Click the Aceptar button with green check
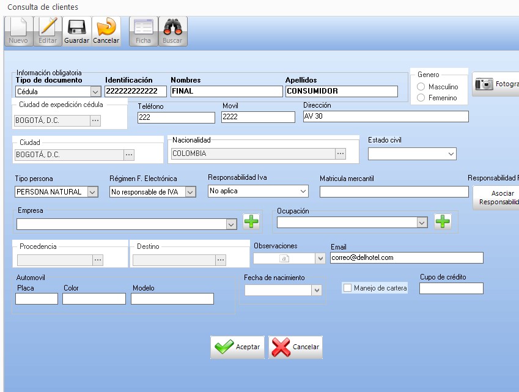 238,347
